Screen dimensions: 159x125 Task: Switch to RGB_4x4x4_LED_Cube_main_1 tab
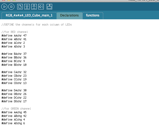[29, 16]
